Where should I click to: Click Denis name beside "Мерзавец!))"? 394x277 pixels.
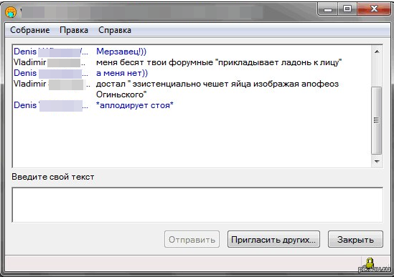(x=25, y=52)
